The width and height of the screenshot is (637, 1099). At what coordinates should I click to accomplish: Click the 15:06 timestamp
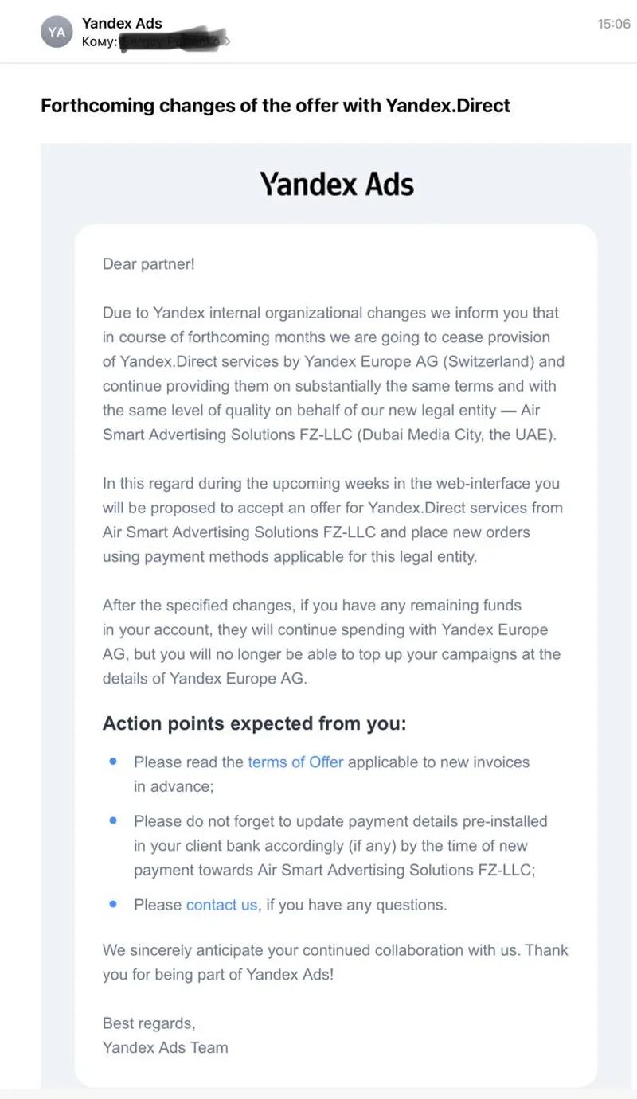click(x=613, y=25)
